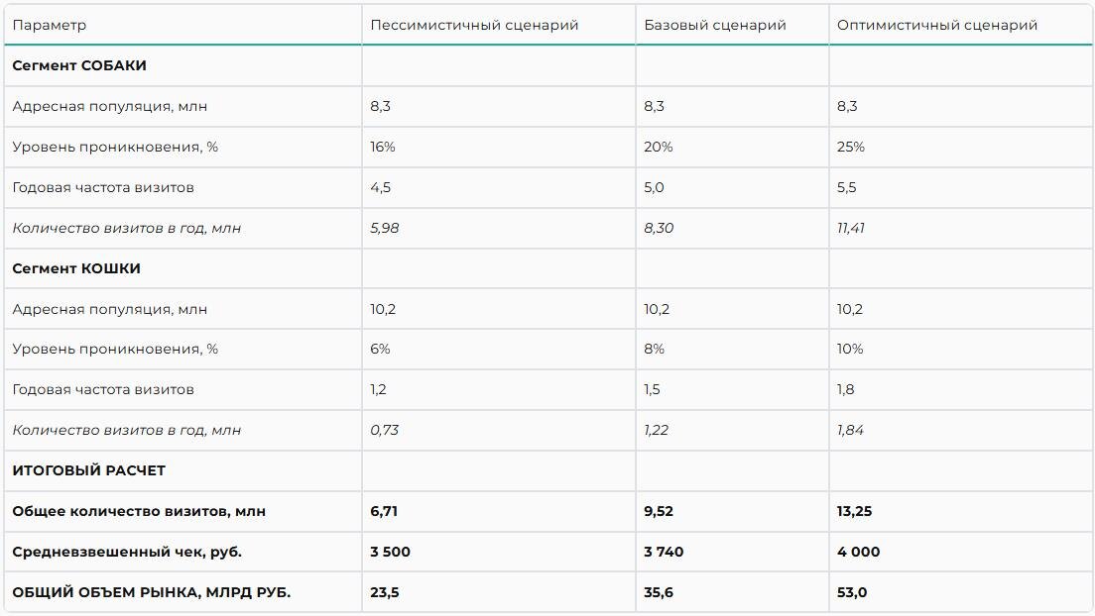The image size is (1095, 616).
Task: Click the 23,5 total market value cell
Action: tap(384, 592)
